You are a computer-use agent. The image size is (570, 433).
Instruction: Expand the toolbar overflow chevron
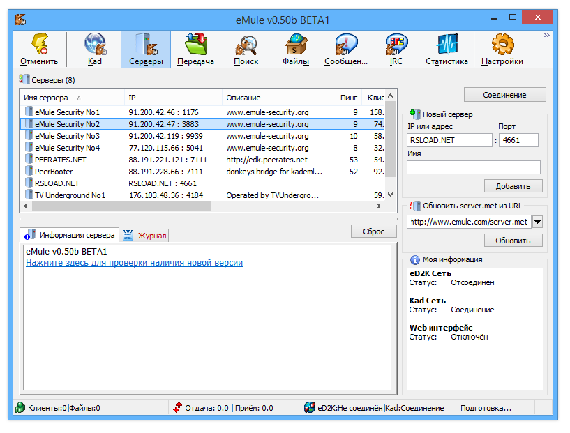pos(546,36)
